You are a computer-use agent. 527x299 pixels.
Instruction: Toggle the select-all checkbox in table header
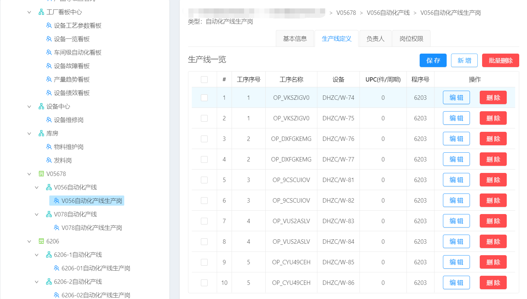click(204, 80)
